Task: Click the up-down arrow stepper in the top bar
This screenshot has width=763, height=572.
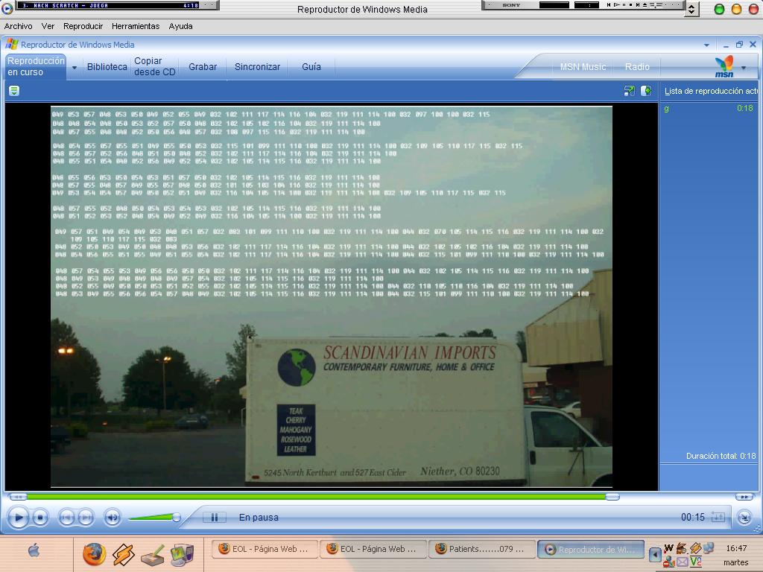Action: click(691, 9)
